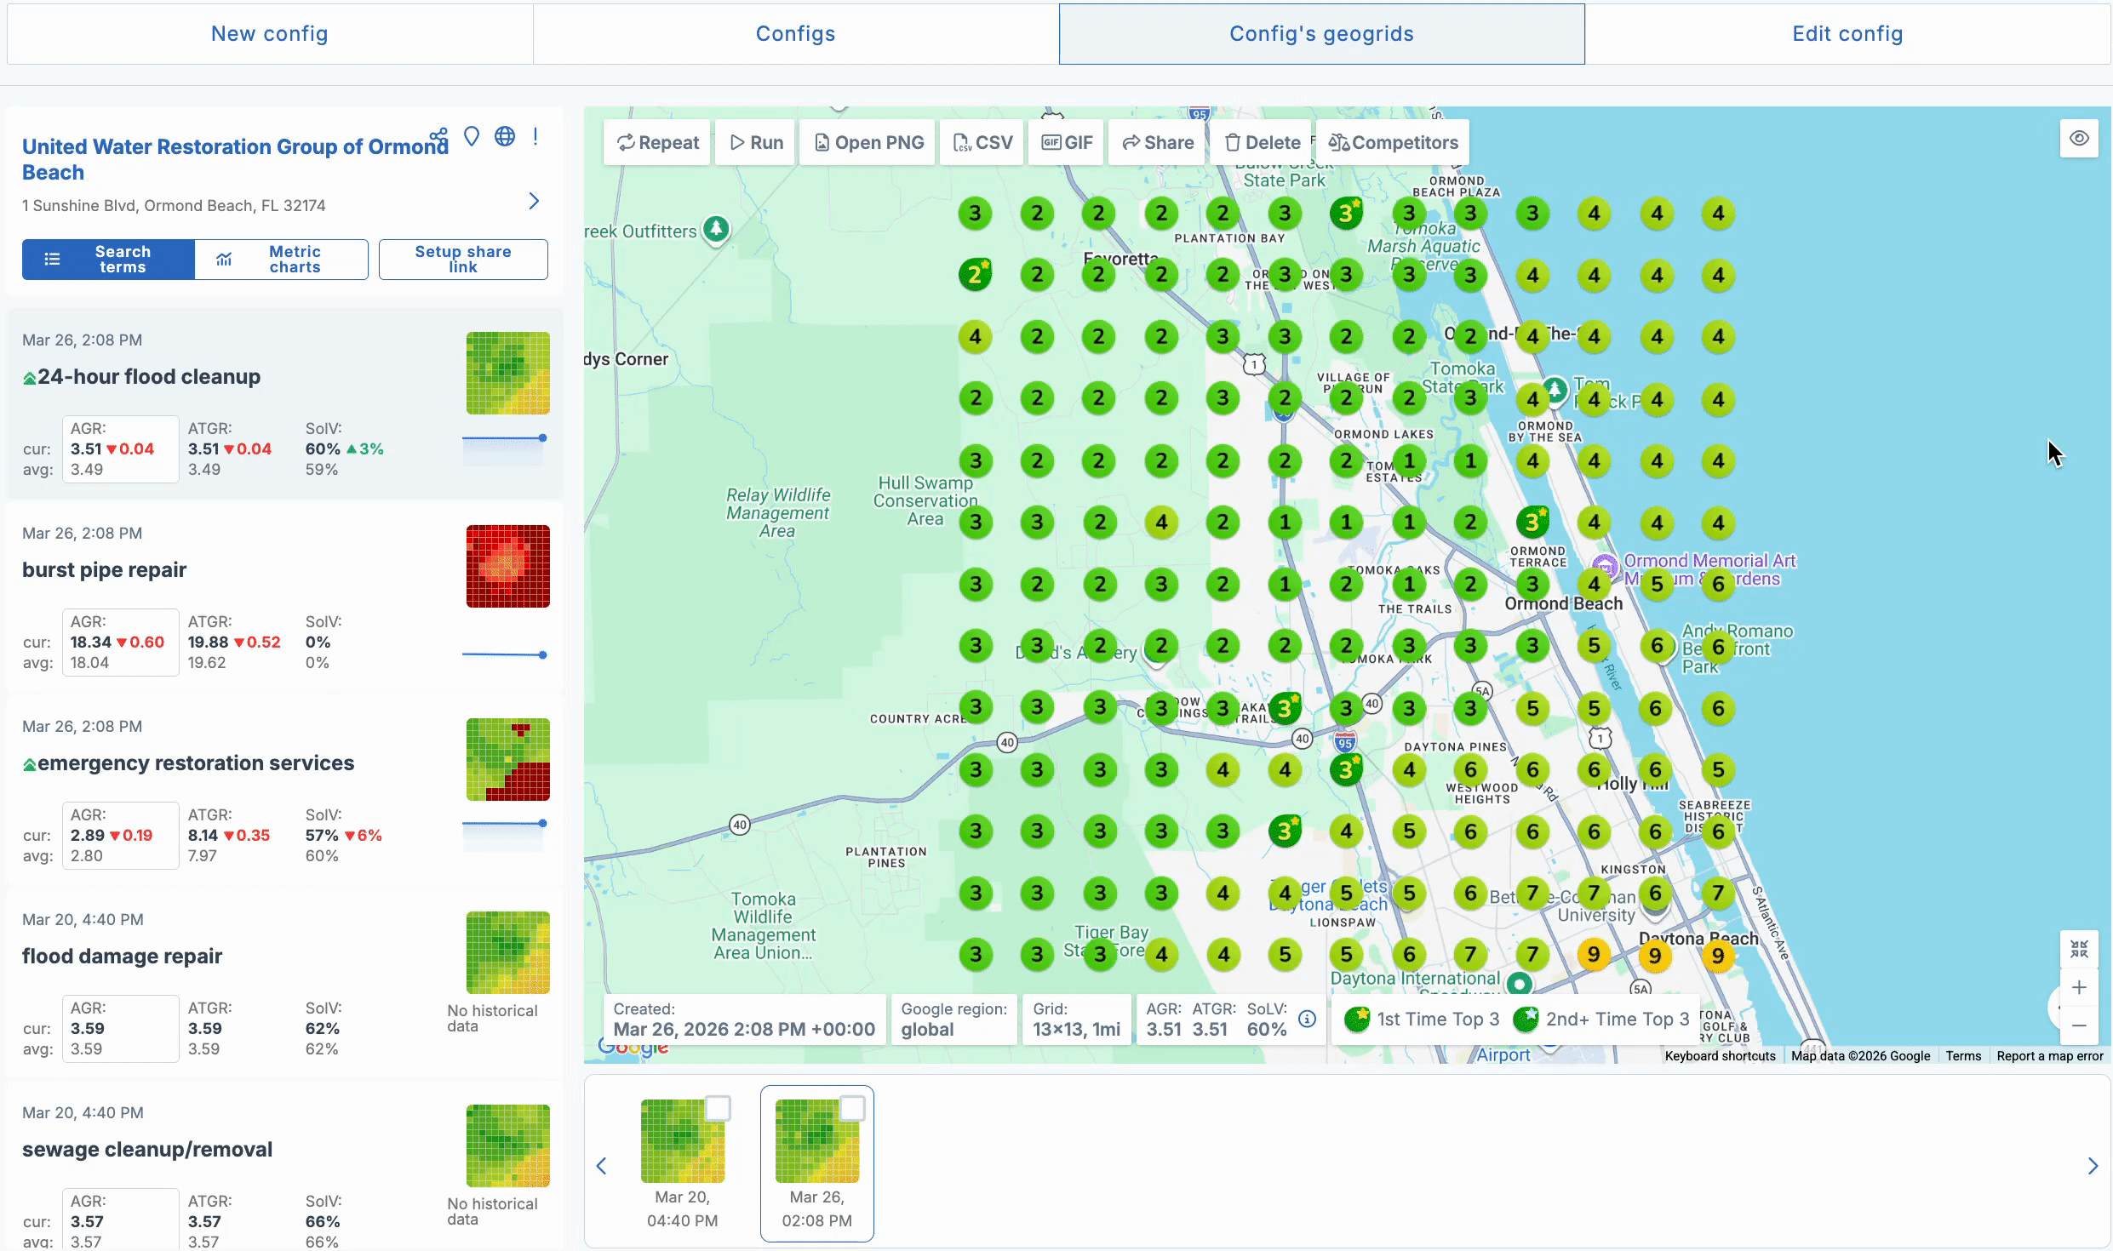
Task: Collapse map with the shrink arrows icon
Action: coord(2079,949)
